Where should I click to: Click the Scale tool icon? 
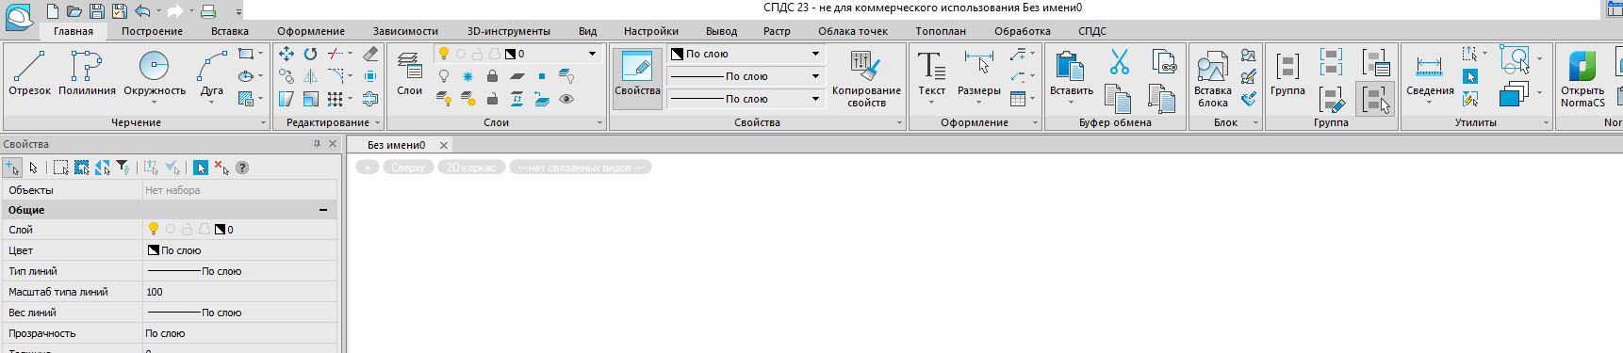point(310,99)
